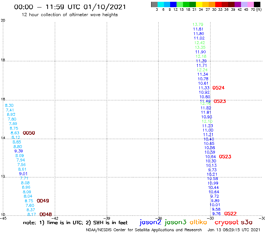Click the longitude axis label -39
The image size is (265, 233).
[107, 218]
